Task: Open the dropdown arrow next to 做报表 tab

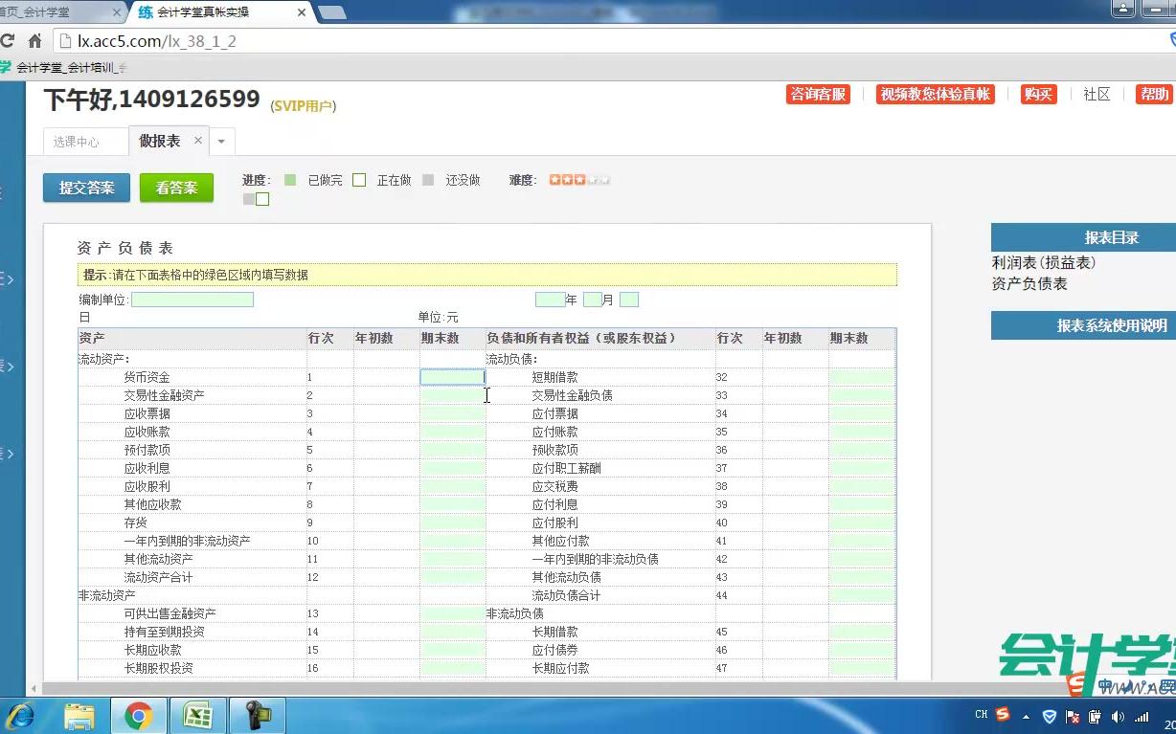Action: [x=221, y=139]
